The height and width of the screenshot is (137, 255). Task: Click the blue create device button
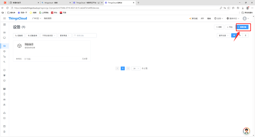point(242,27)
